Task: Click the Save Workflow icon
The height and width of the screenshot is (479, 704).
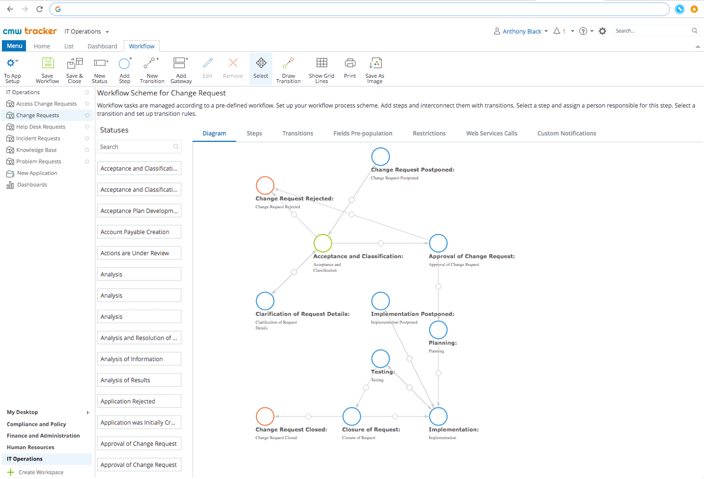Action: click(x=47, y=63)
